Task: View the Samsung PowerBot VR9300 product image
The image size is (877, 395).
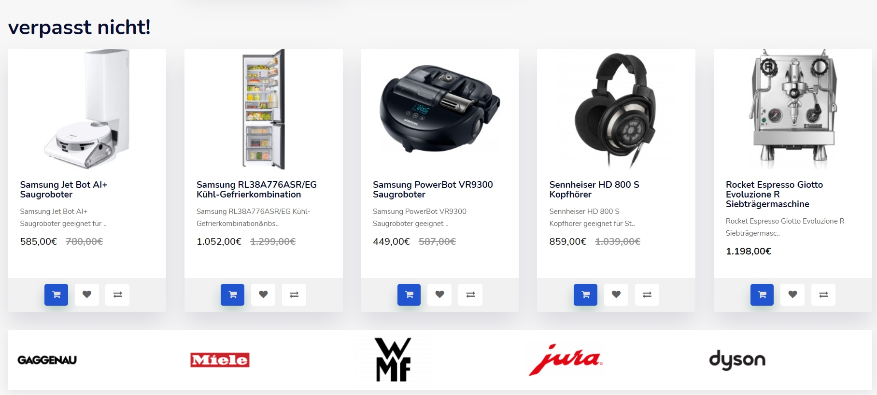Action: (440, 109)
